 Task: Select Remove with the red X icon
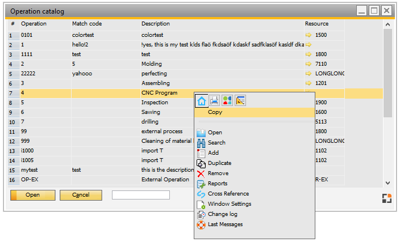[218, 173]
